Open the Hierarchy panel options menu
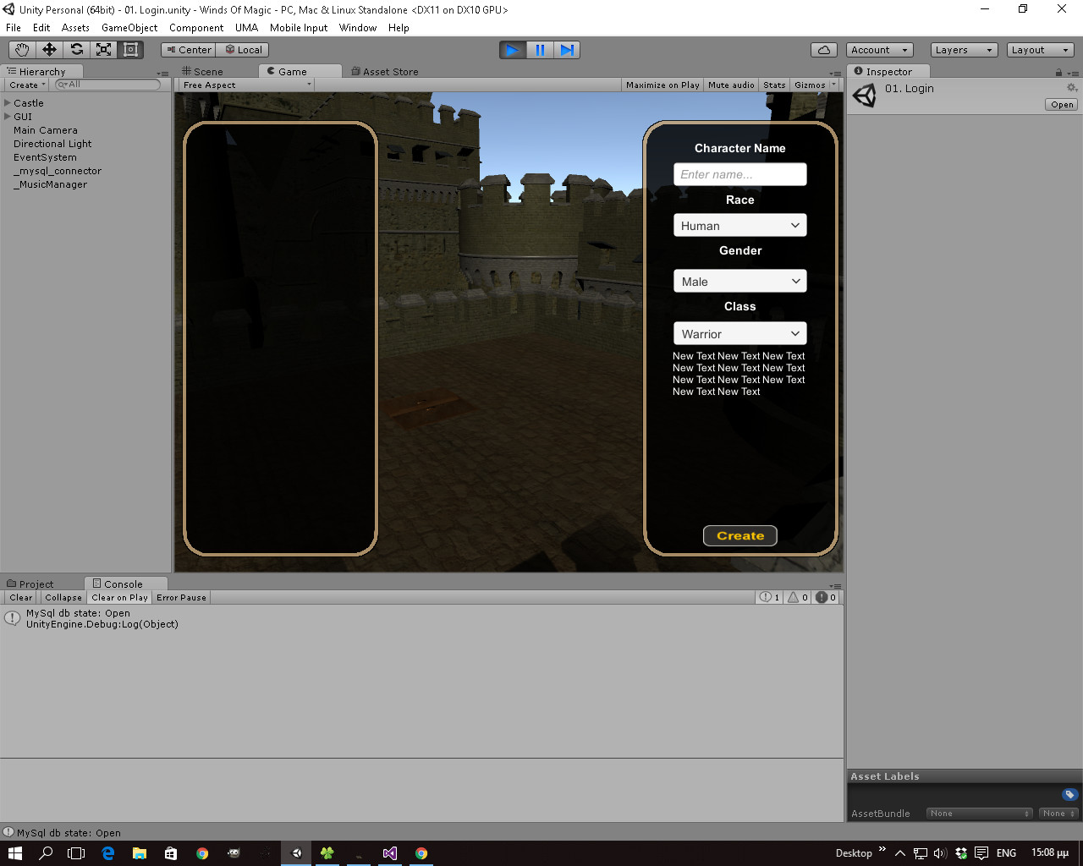This screenshot has width=1083, height=866. click(x=163, y=73)
